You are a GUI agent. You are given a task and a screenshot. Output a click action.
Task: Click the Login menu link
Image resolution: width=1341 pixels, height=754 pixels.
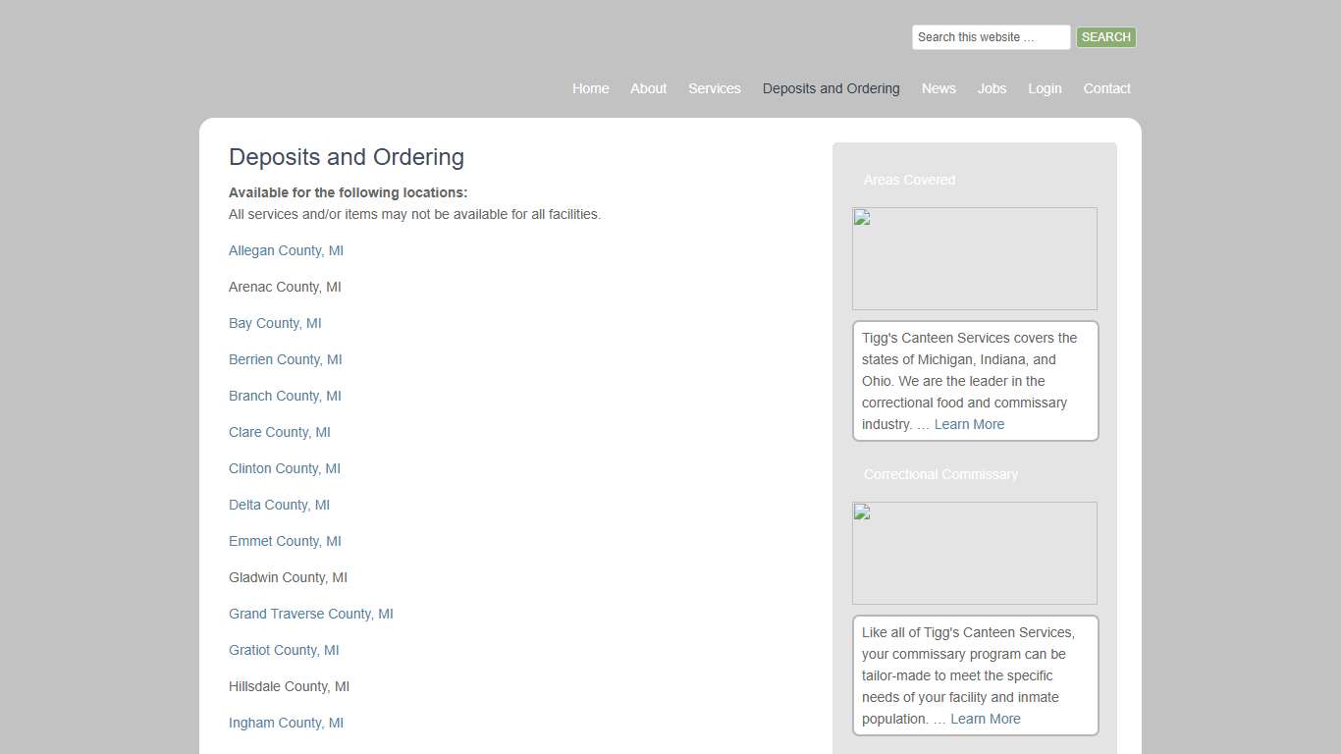(1045, 88)
